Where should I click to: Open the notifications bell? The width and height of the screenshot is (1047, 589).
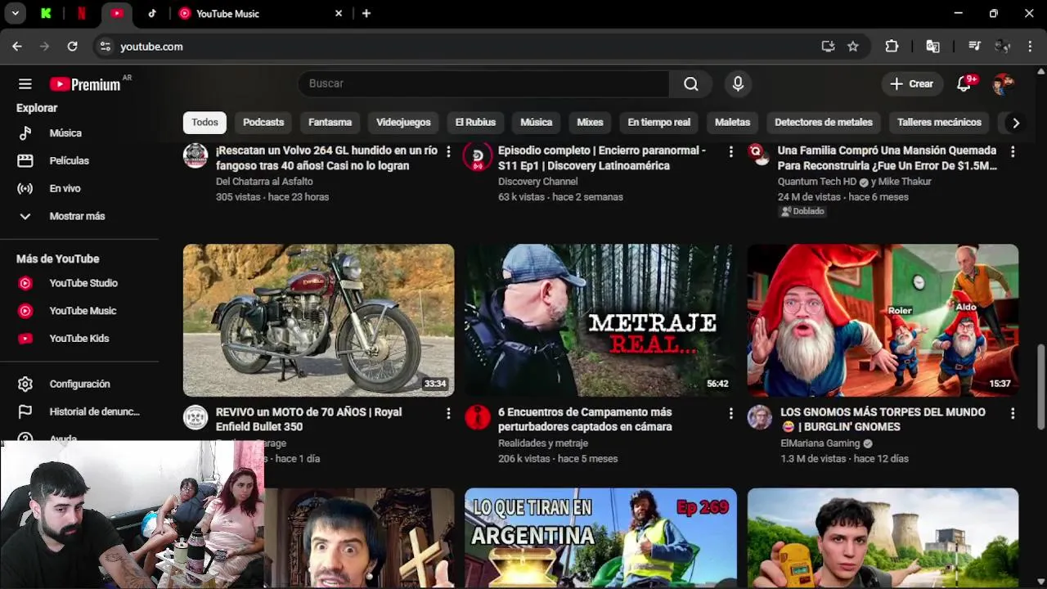point(965,83)
